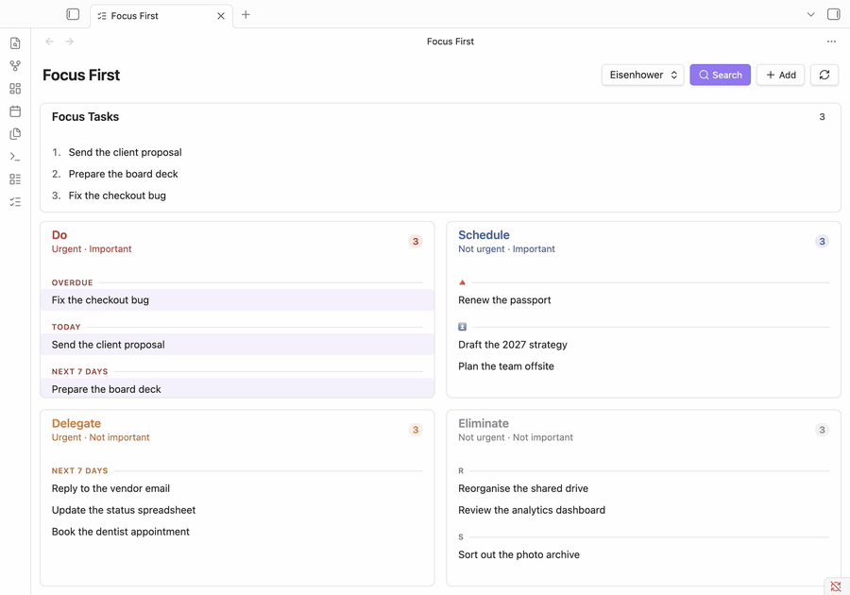Image resolution: width=850 pixels, height=595 pixels.
Task: Toggle the left sidebar icon
Action: pos(73,14)
